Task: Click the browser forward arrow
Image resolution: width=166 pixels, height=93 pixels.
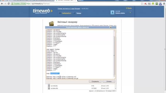Action: [5, 4]
